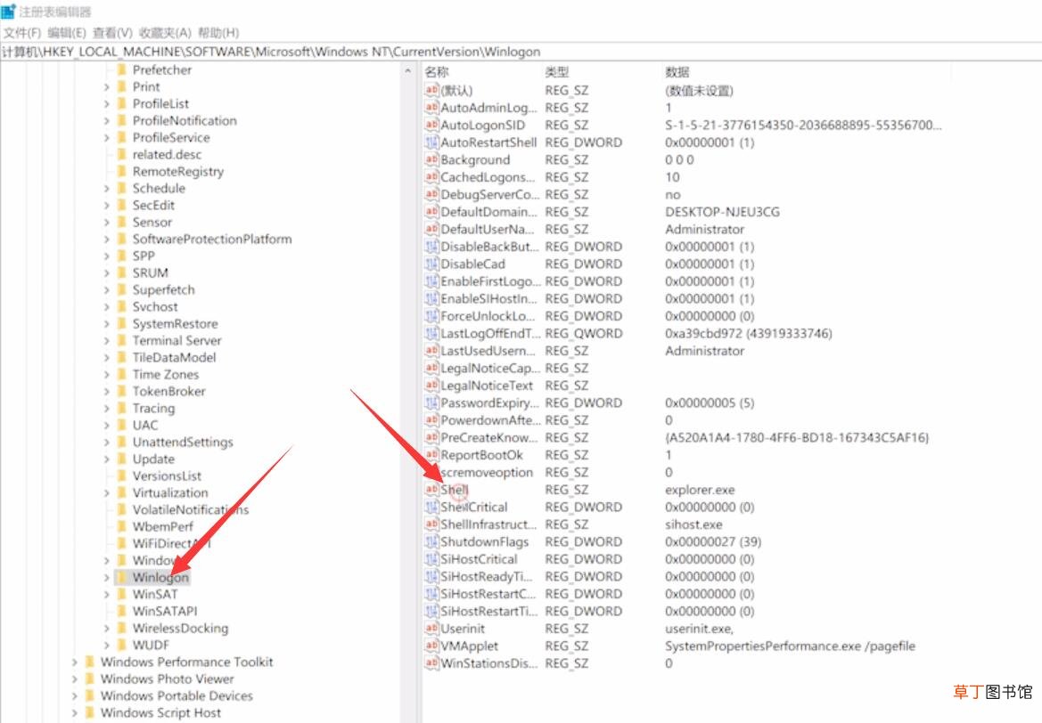Screen dimensions: 1042x723
Task: Select the TokenBroker tree key
Action: [168, 391]
